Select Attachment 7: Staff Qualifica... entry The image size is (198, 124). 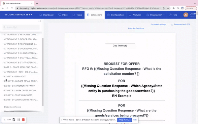pos(21,58)
